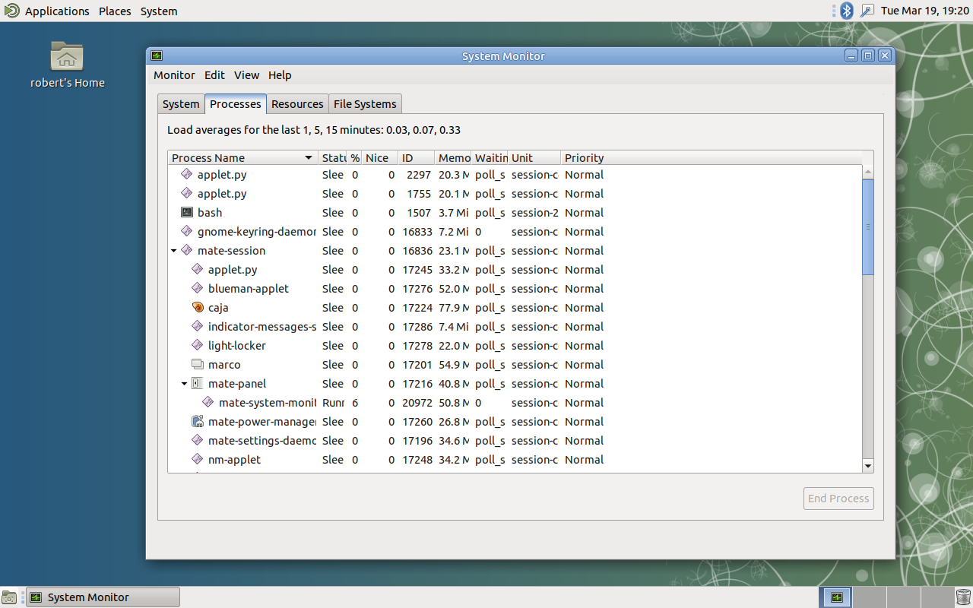Open the Monitor menu
Image resolution: width=973 pixels, height=608 pixels.
[x=174, y=75]
